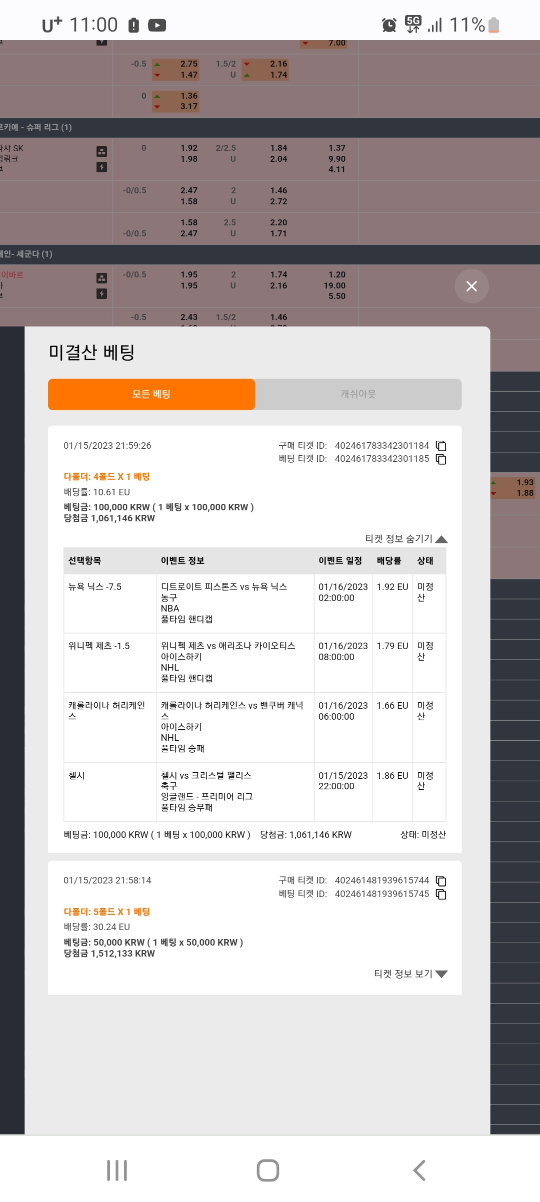This screenshot has height=1202, width=540.
Task: Open stats icon for the SK match row
Action: 101,151
